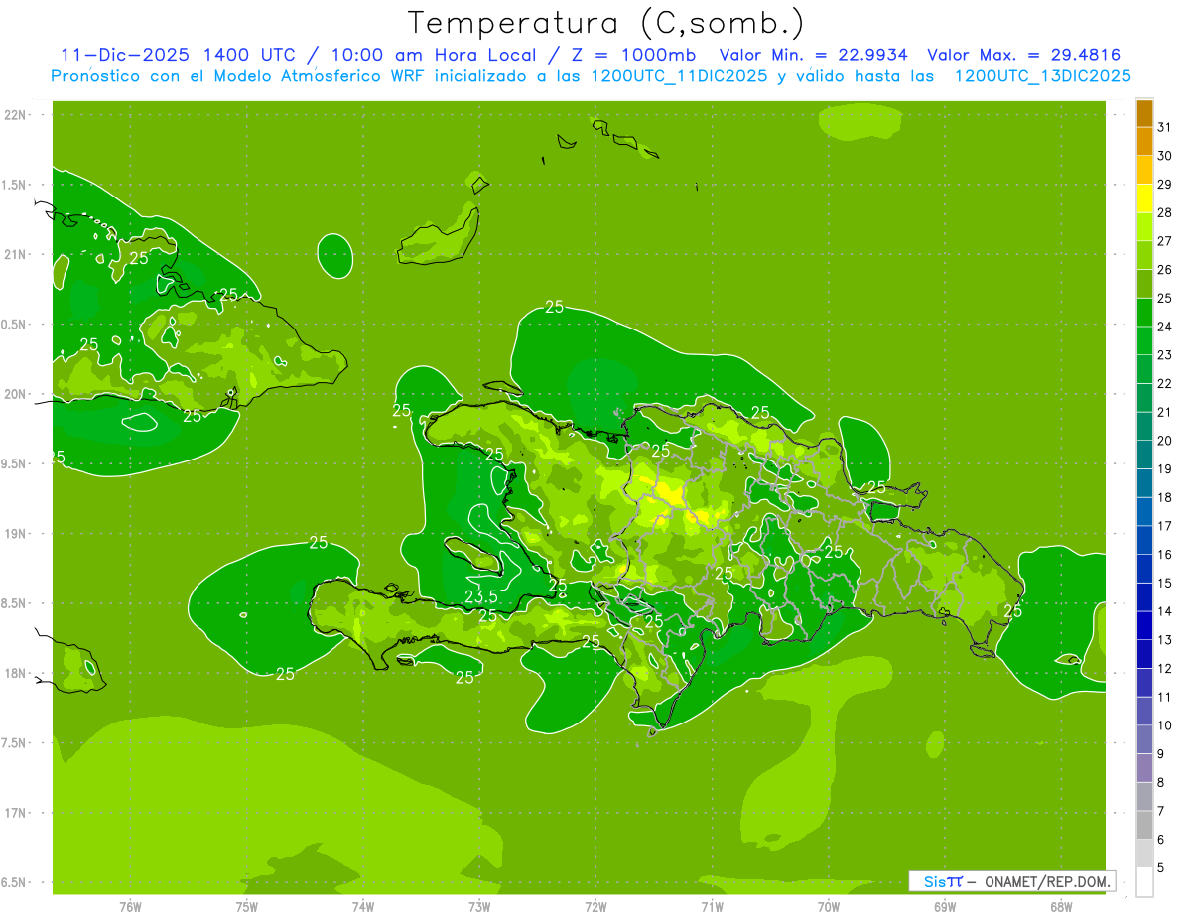Click the 'Valor Min. = 22.9934' text
Screen dimensions: 1191x920
point(814,55)
